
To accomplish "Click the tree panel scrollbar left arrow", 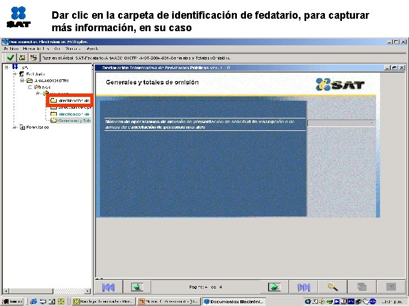I will (6, 291).
